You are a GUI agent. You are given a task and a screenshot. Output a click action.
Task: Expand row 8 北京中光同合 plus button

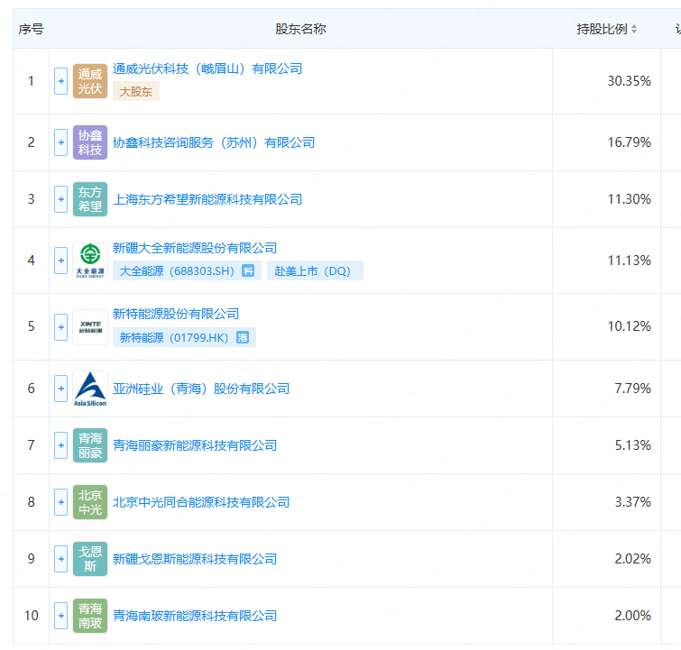[61, 502]
